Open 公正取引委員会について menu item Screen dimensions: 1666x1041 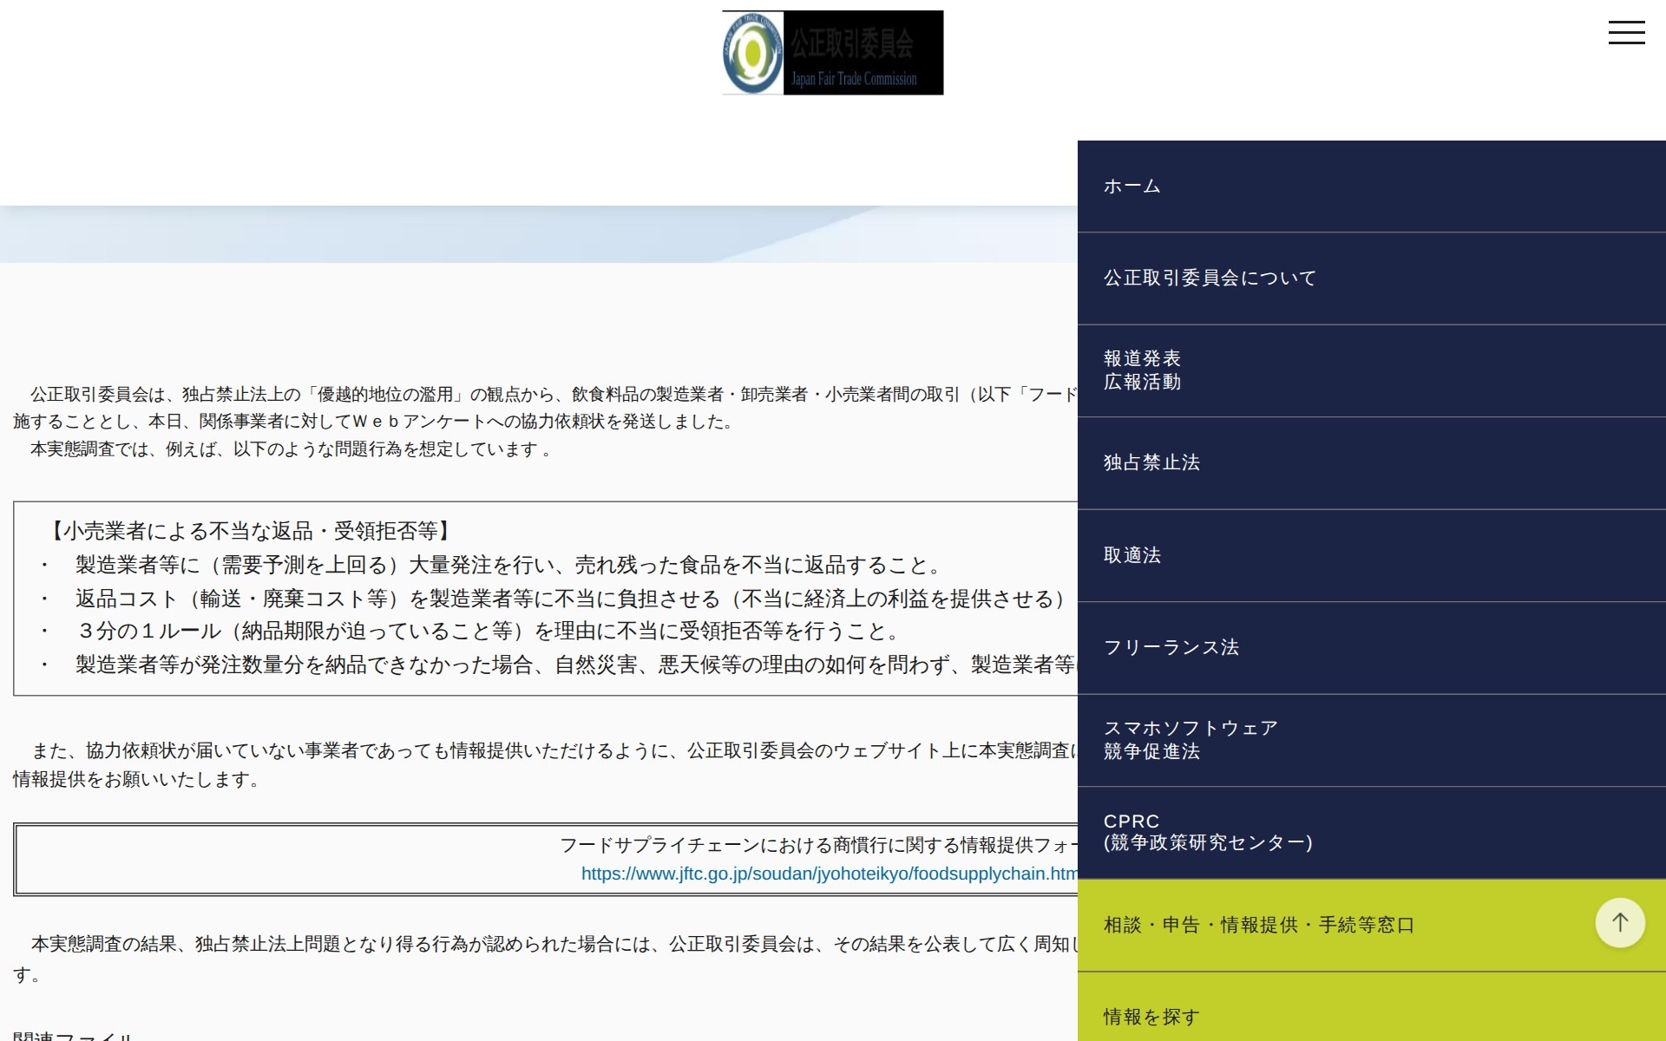[x=1210, y=278]
